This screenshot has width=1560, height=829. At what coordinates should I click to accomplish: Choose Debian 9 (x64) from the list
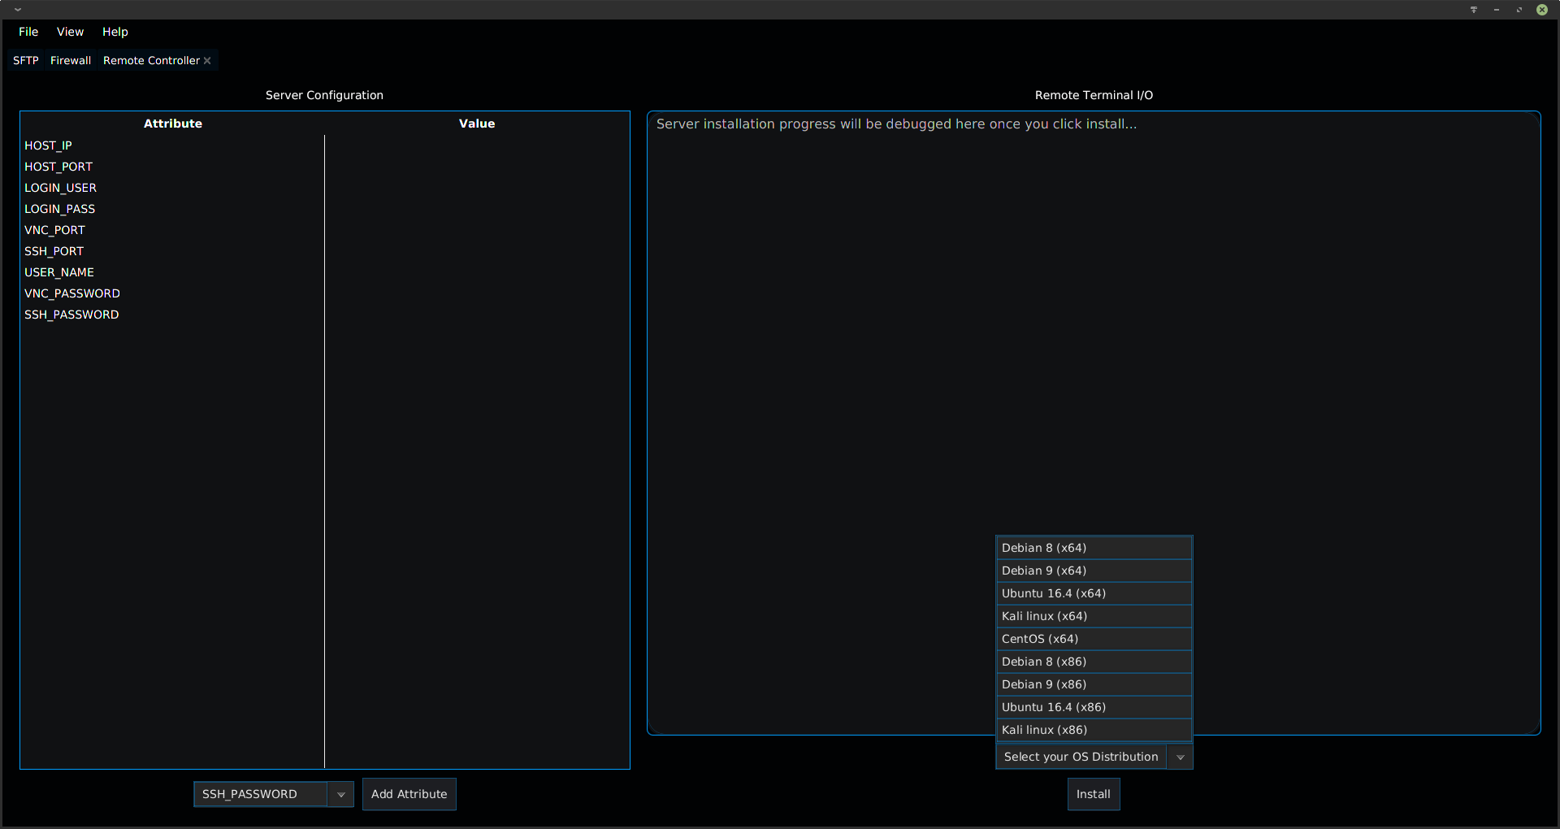coord(1094,571)
